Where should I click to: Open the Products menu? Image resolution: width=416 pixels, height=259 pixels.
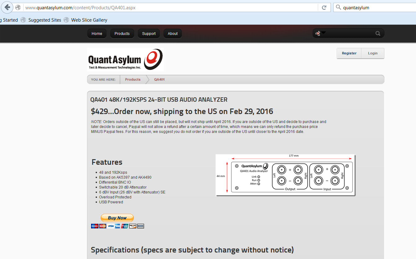[x=122, y=33]
